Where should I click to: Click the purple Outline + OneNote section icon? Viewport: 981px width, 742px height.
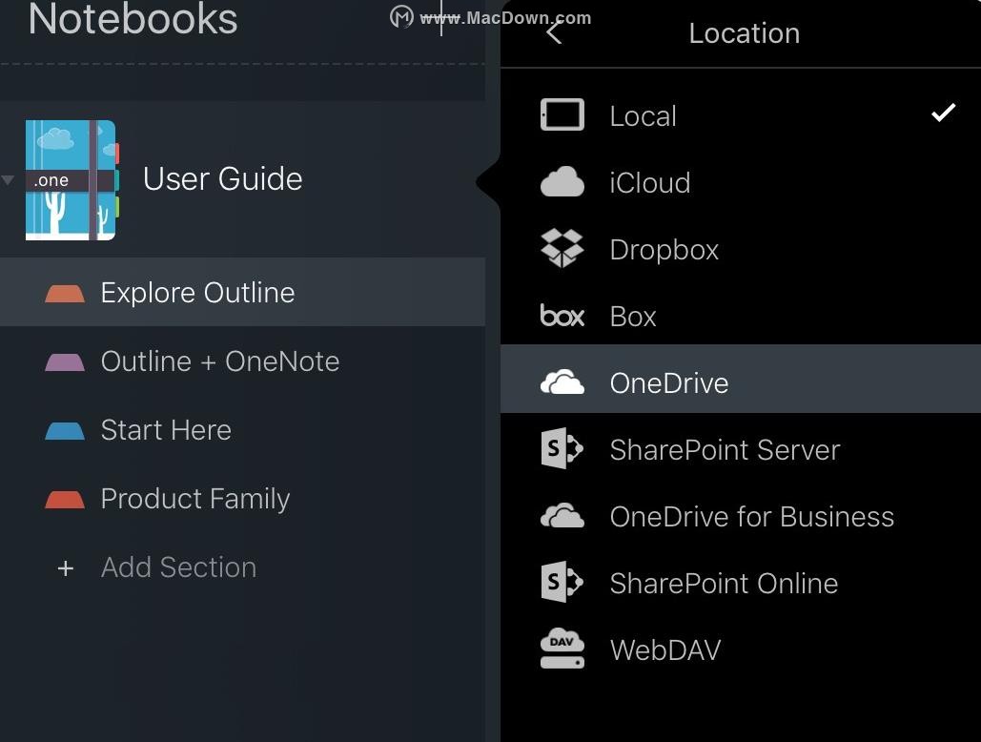coord(65,362)
